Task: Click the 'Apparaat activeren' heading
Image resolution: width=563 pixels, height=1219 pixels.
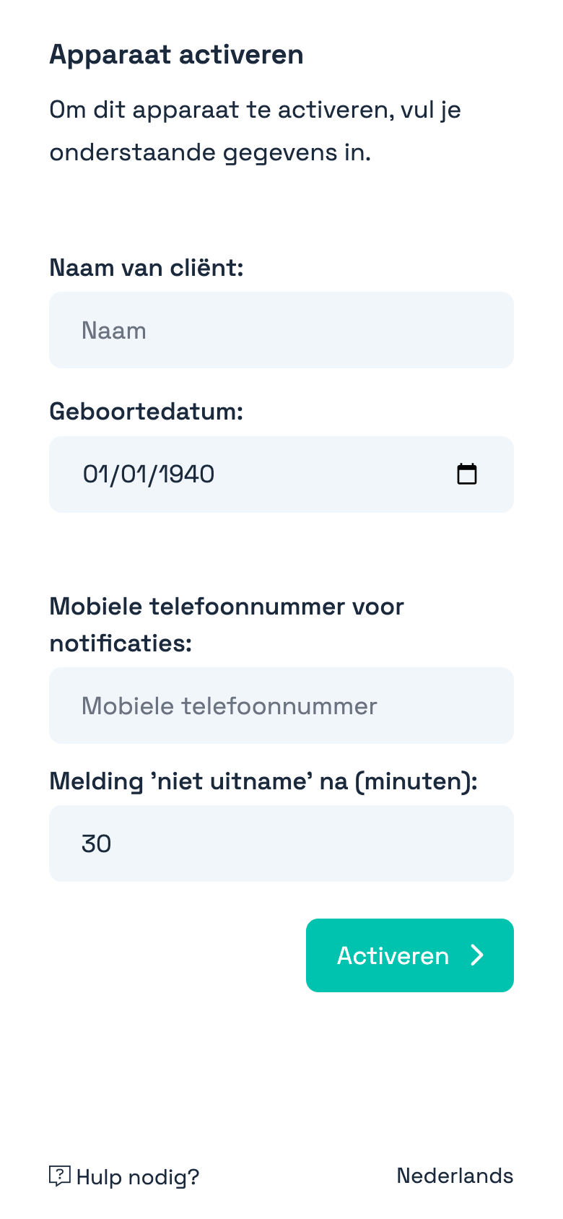Action: [x=176, y=55]
